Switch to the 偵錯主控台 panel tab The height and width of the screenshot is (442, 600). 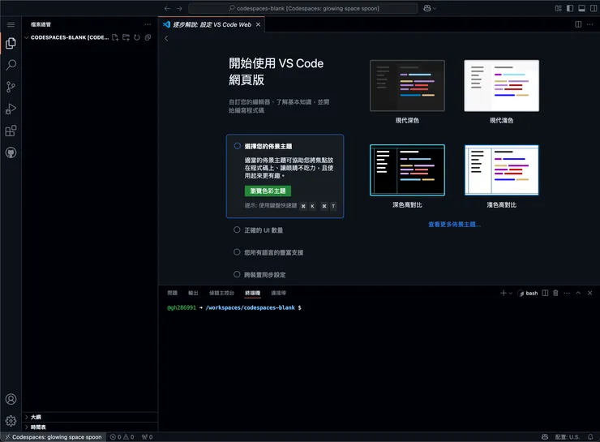tap(221, 293)
